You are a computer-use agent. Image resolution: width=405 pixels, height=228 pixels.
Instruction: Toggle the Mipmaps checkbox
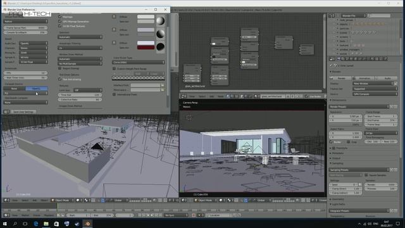click(59, 17)
